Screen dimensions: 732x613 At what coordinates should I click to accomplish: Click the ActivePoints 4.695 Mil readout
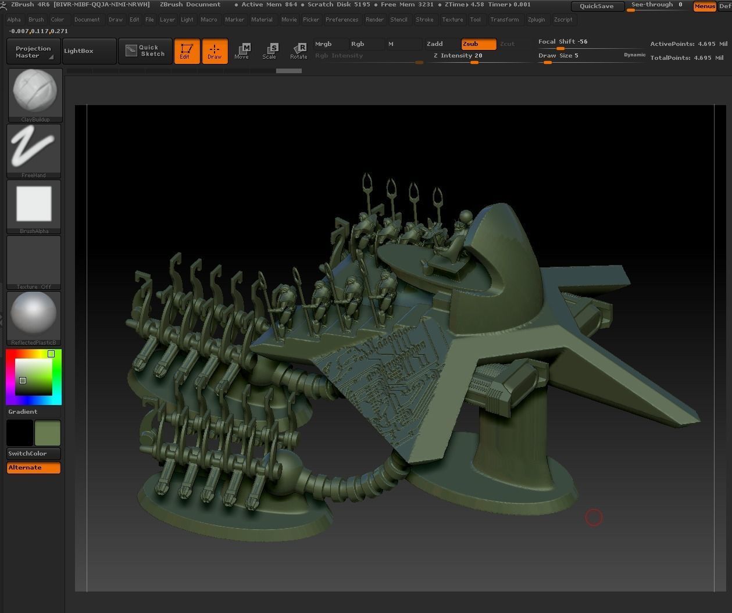[688, 44]
